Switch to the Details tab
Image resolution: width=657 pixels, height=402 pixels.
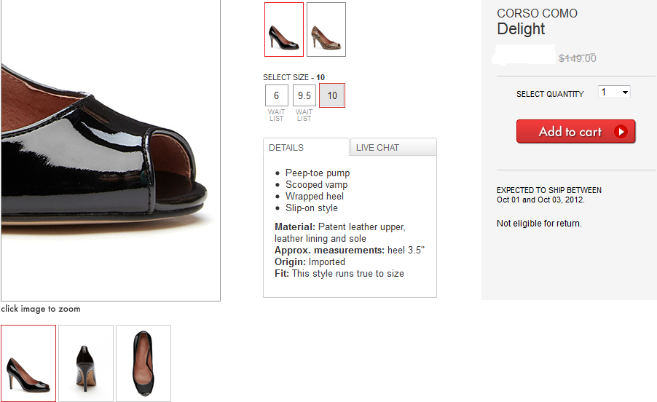(306, 147)
